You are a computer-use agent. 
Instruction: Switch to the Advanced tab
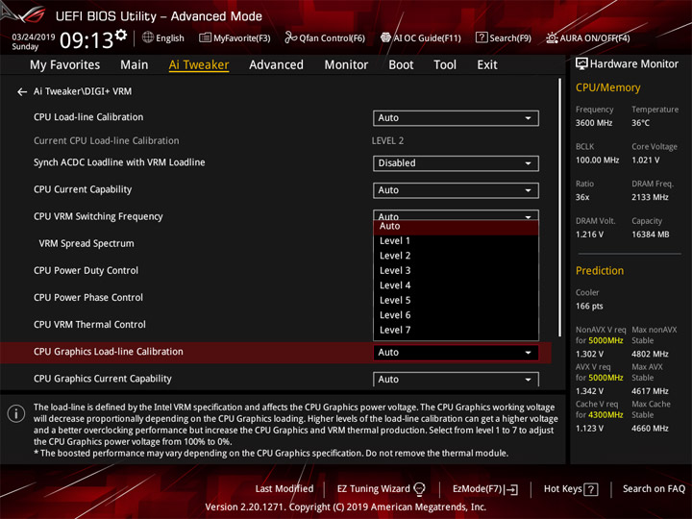[x=276, y=65]
